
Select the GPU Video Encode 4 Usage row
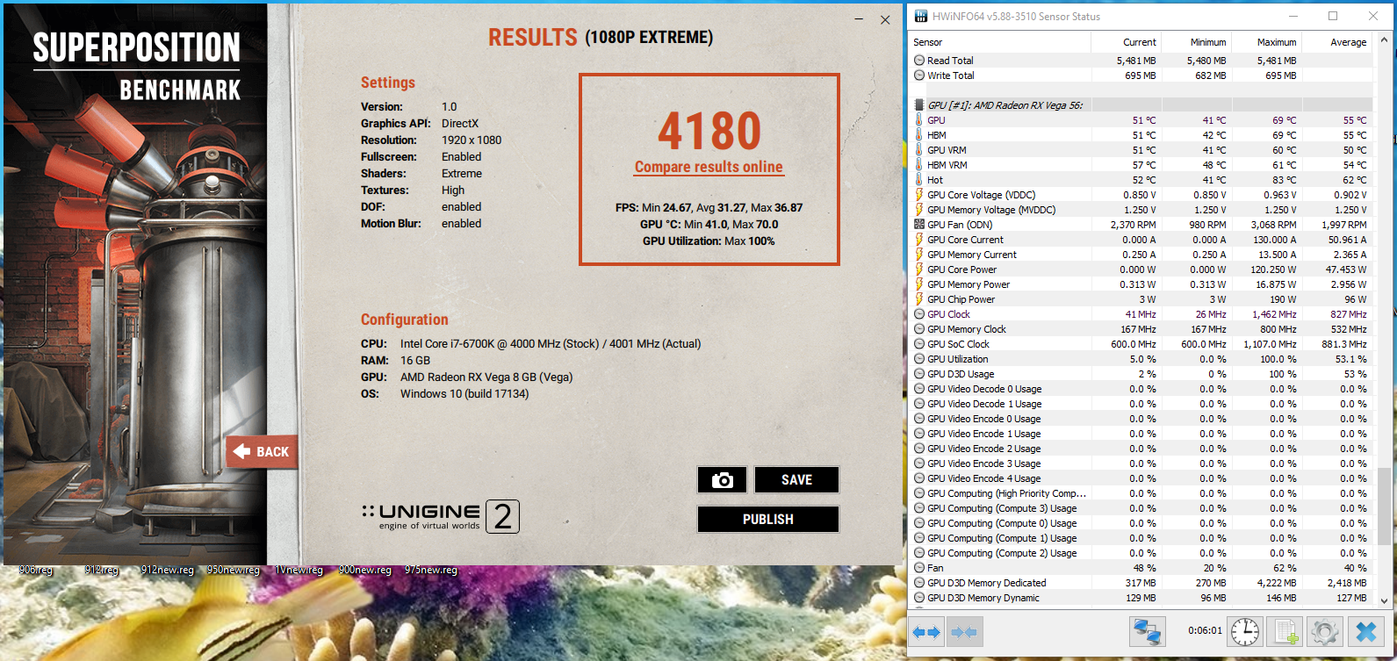click(x=1141, y=478)
